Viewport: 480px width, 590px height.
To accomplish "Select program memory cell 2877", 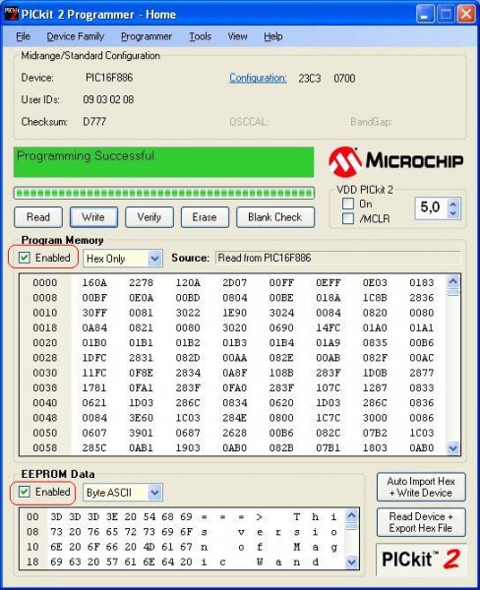I will coord(422,373).
